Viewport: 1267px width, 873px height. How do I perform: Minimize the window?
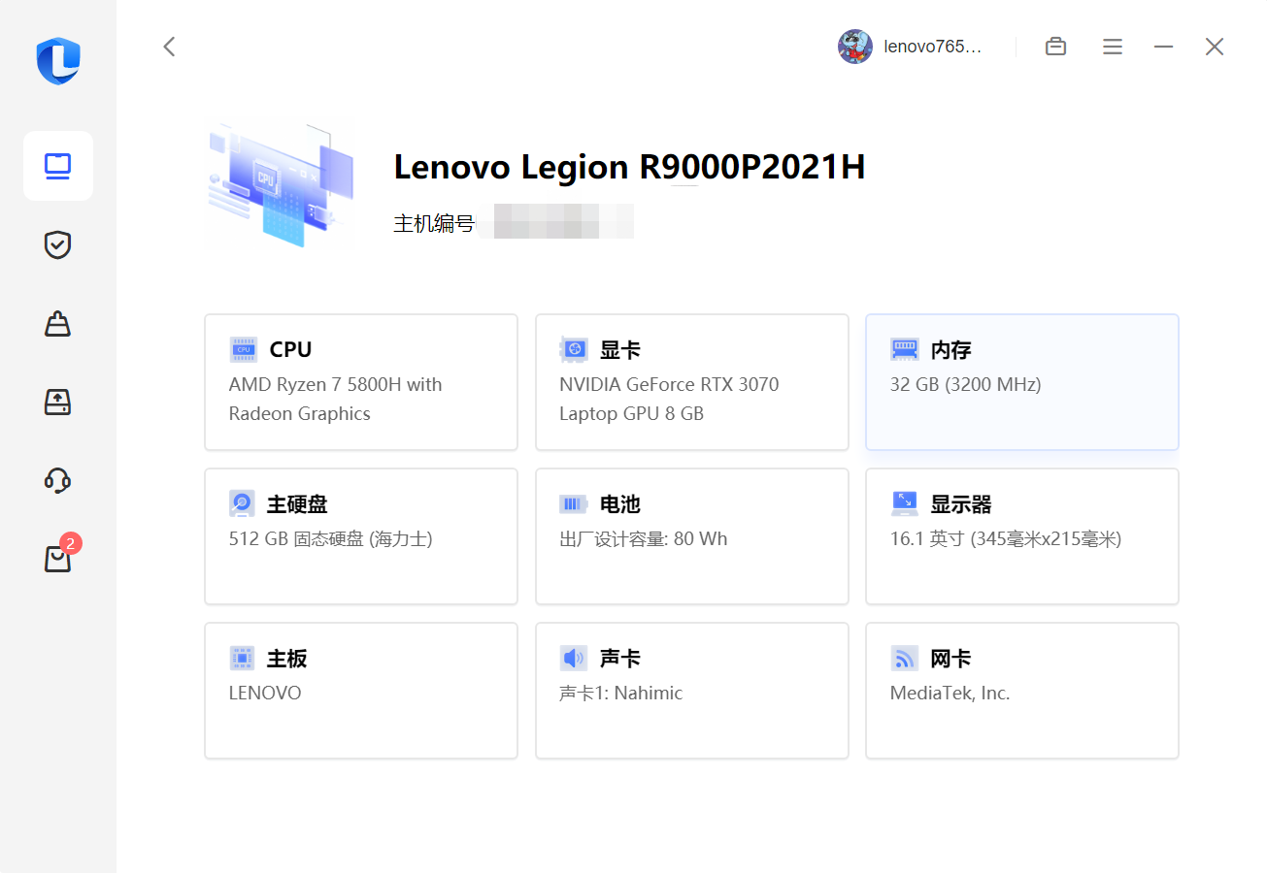[1164, 47]
